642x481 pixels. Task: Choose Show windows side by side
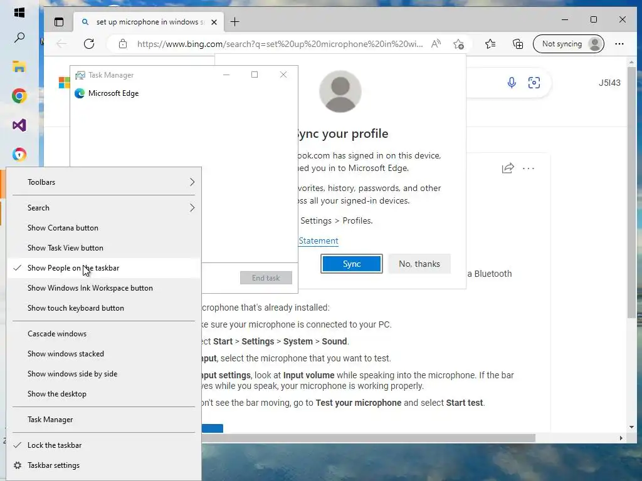104,374
